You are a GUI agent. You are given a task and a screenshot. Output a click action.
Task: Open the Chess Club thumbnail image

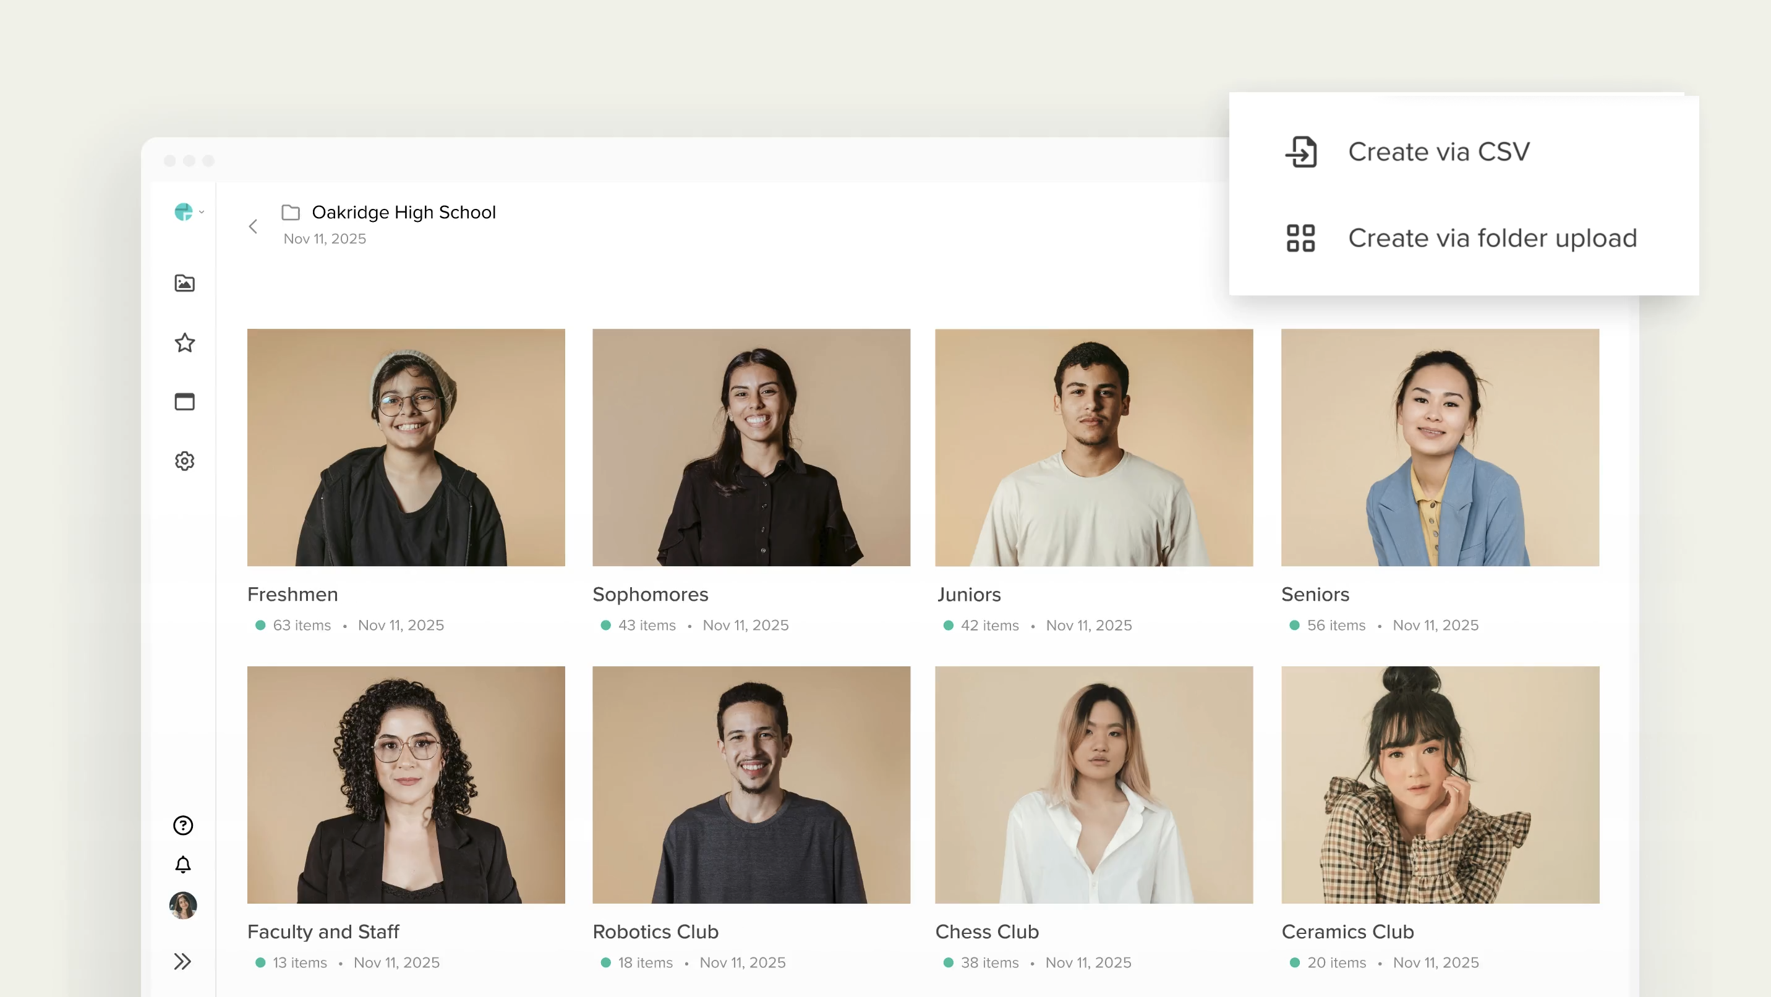pos(1093,785)
